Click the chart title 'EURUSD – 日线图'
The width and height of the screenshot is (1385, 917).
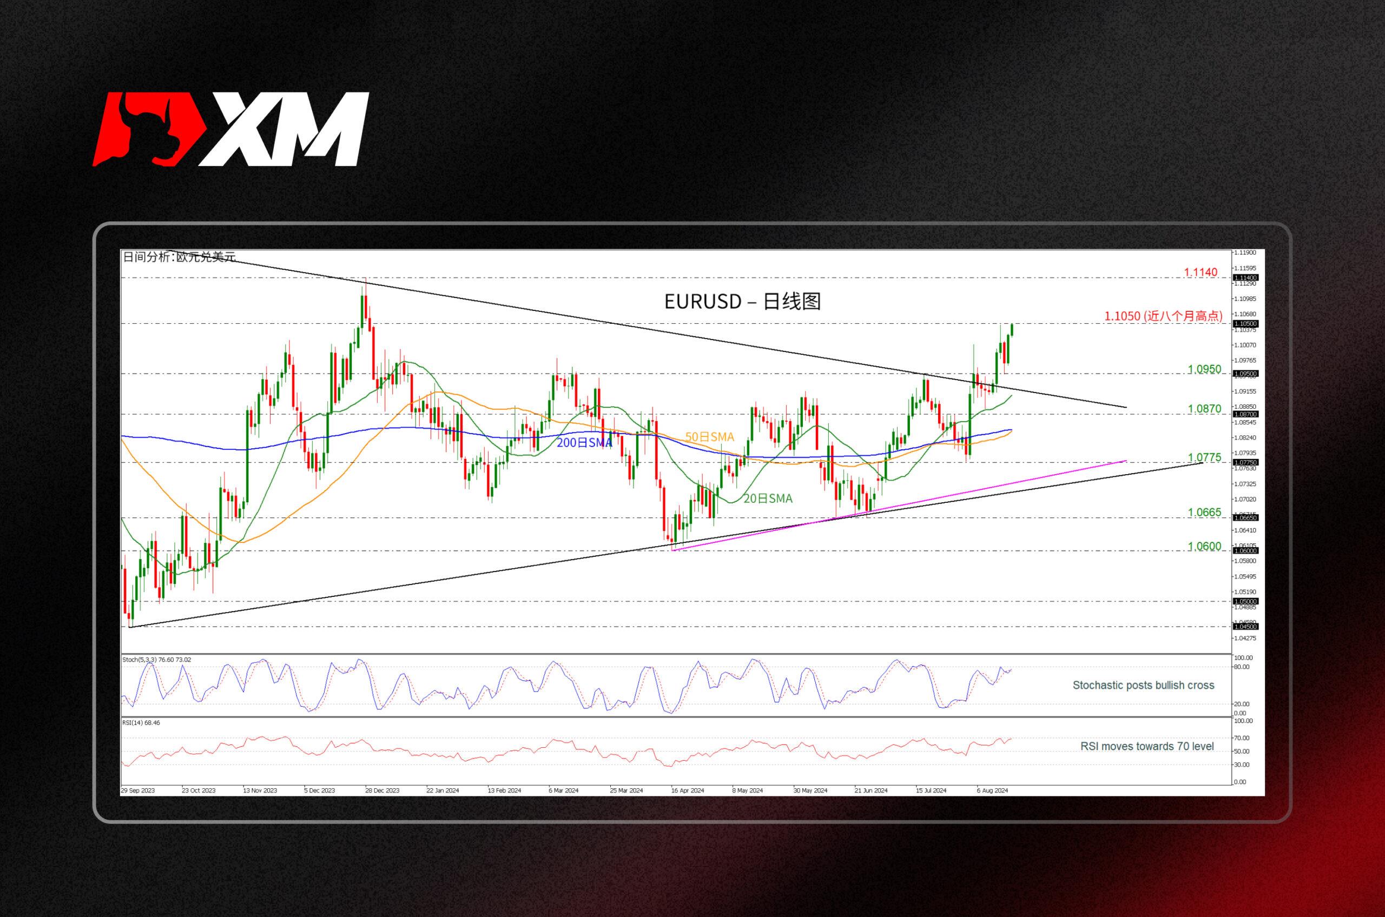click(x=742, y=301)
